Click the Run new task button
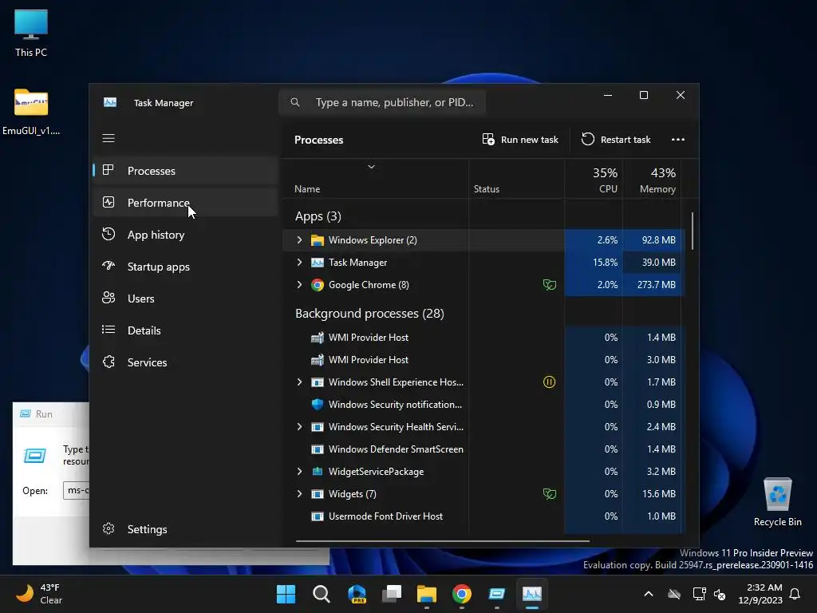 click(x=520, y=140)
